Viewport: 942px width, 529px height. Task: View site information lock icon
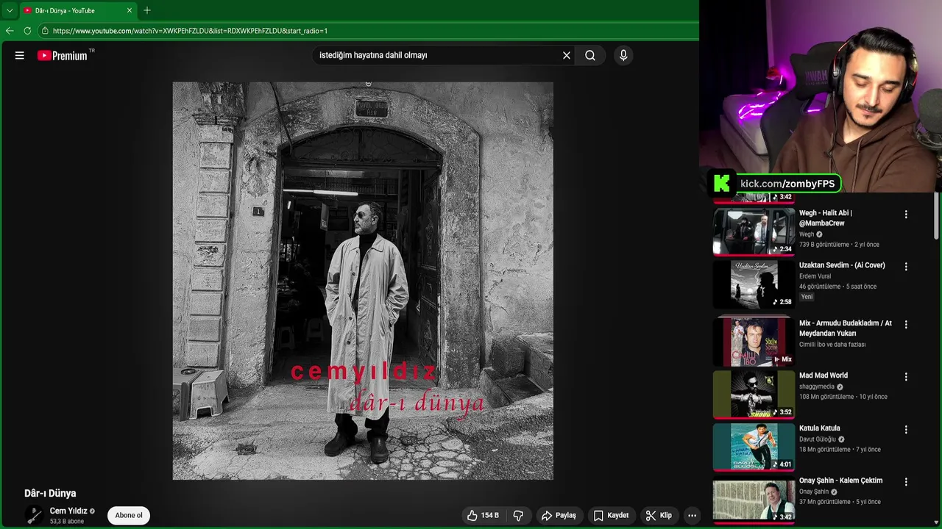45,31
